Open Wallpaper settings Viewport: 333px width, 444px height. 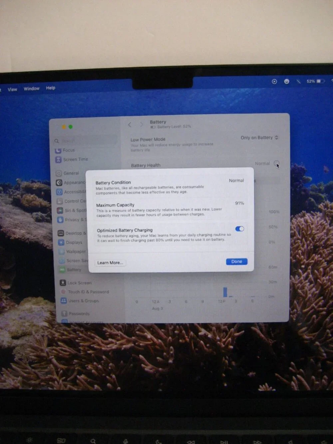[x=72, y=251]
